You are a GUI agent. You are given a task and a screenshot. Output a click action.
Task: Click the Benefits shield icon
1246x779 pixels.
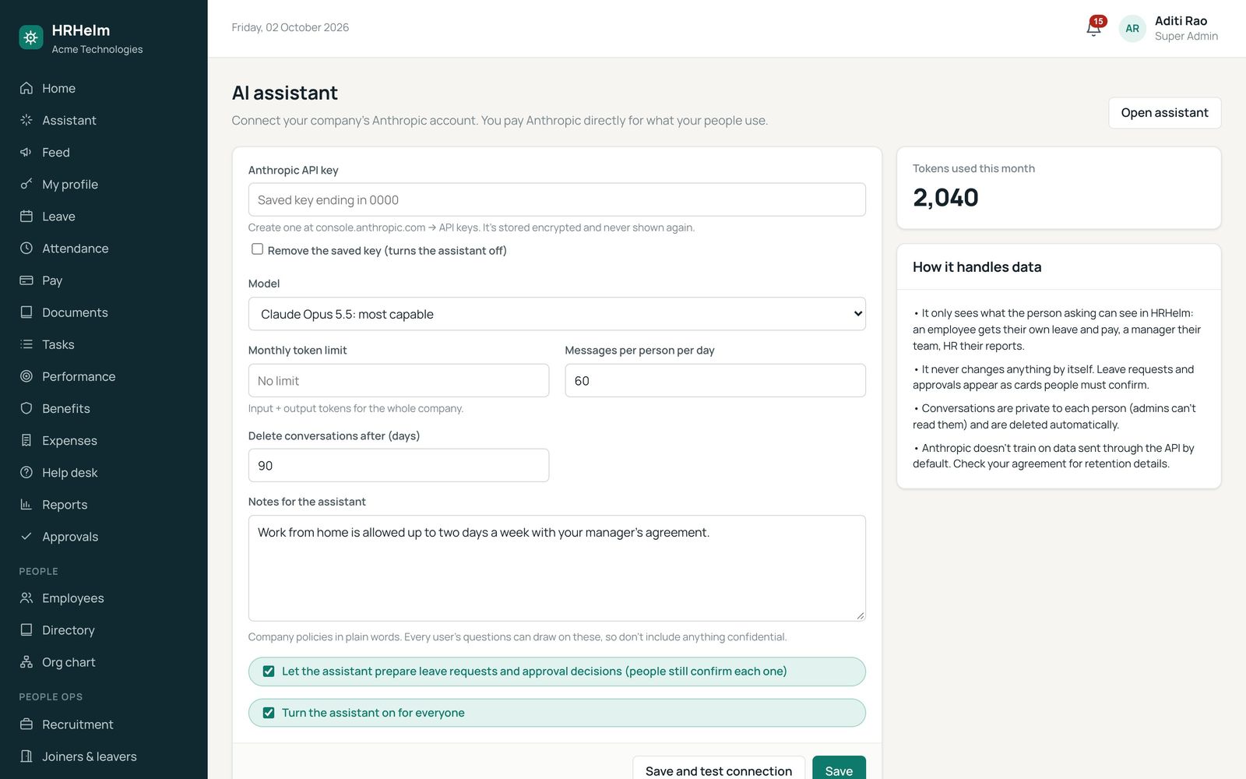26,408
